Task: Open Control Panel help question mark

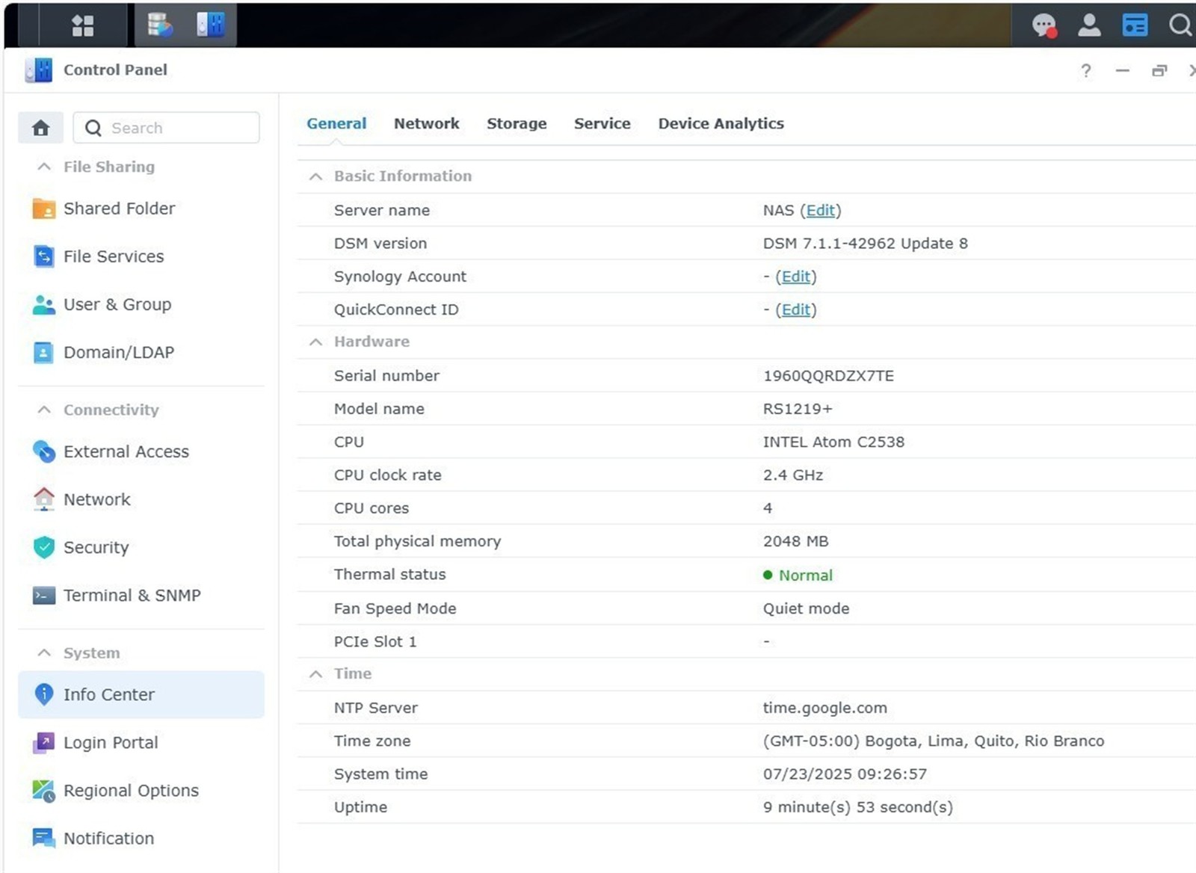Action: point(1086,70)
